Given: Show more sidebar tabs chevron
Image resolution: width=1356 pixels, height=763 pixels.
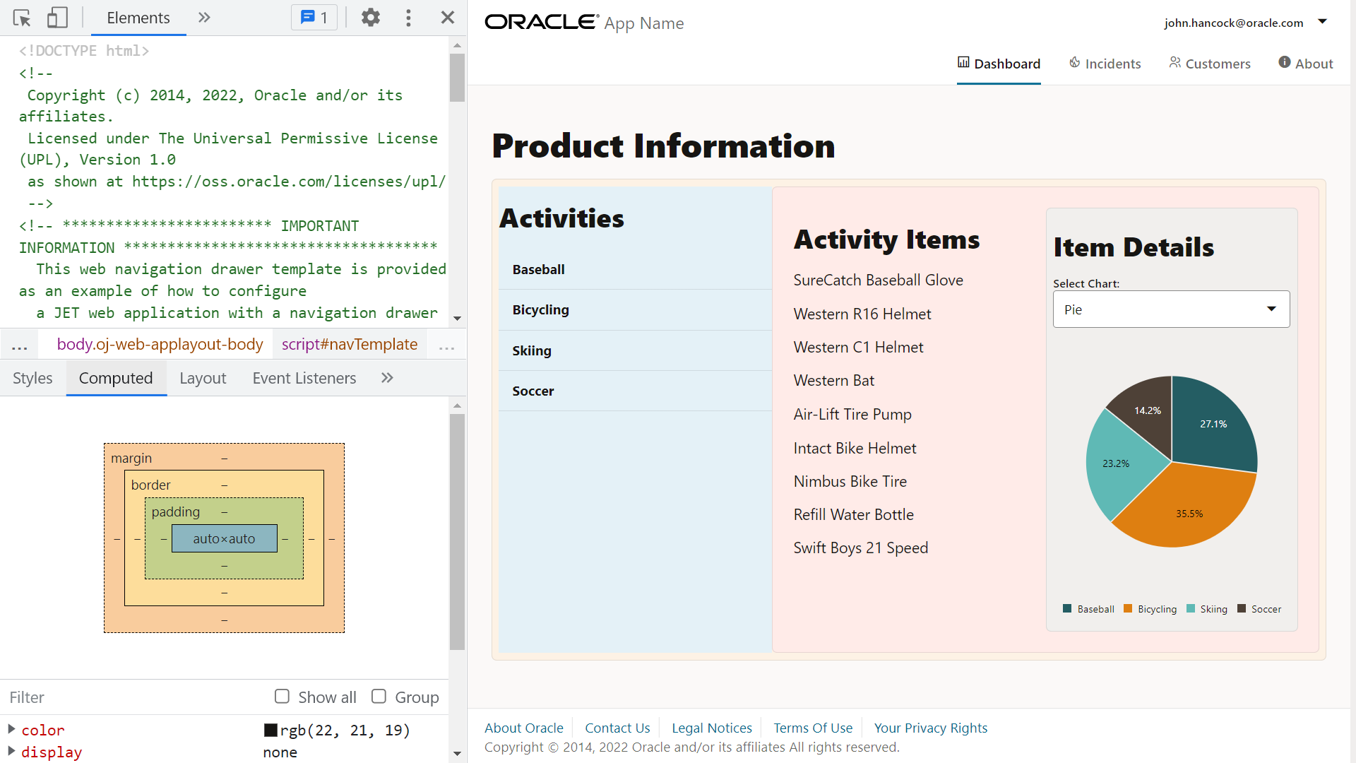Looking at the screenshot, I should click(x=387, y=378).
